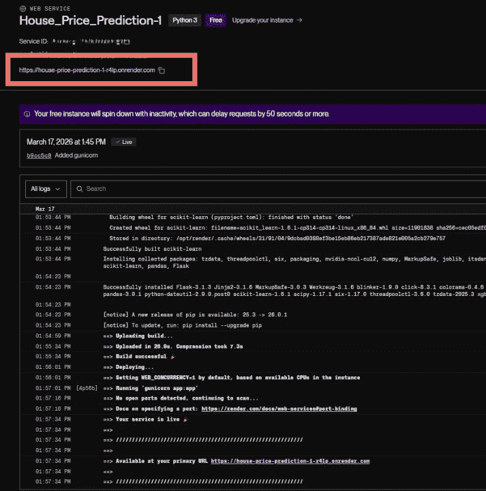Click the free instance spin down notice text

(x=181, y=114)
